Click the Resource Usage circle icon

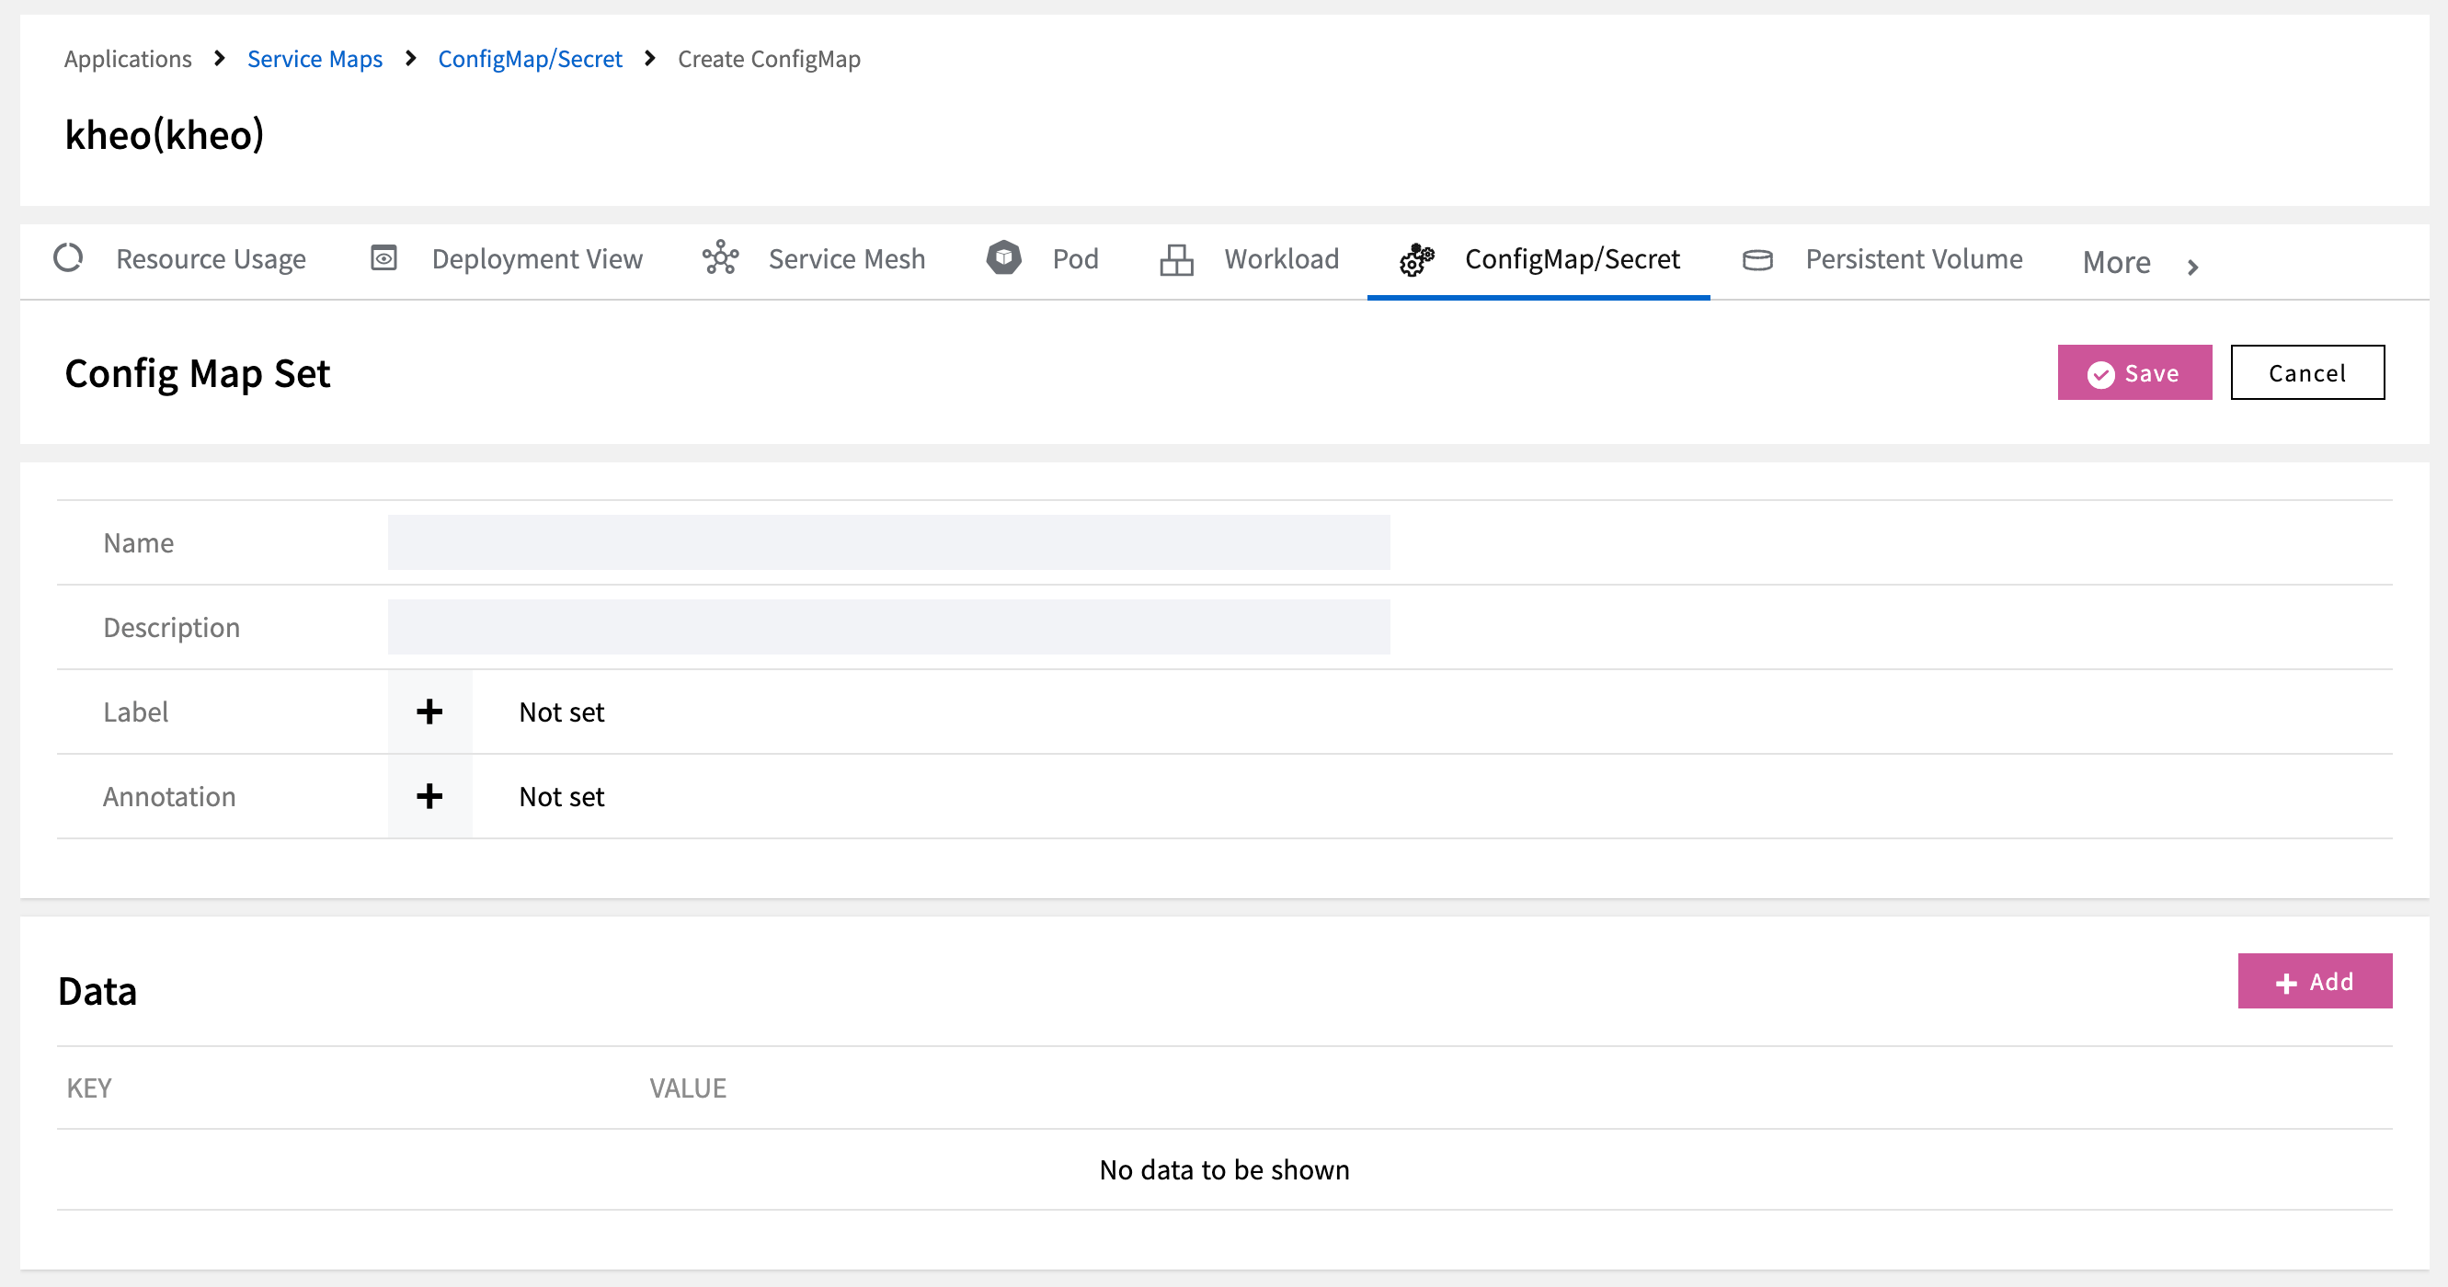point(68,258)
